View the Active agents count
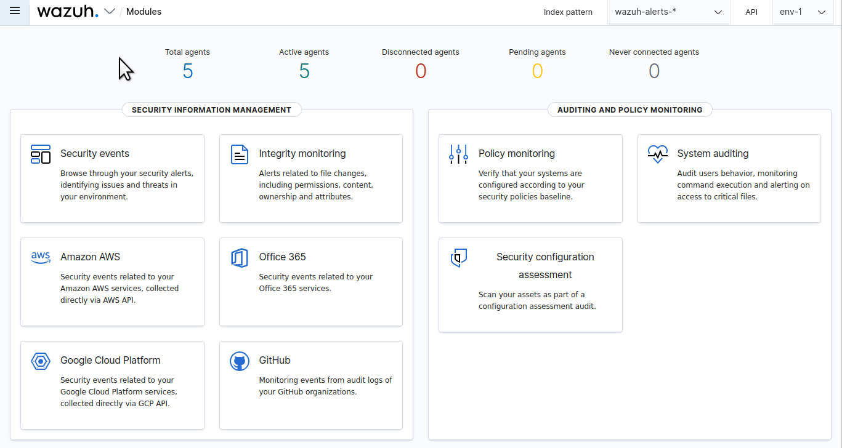Viewport: 842px width, 448px height. [x=304, y=71]
